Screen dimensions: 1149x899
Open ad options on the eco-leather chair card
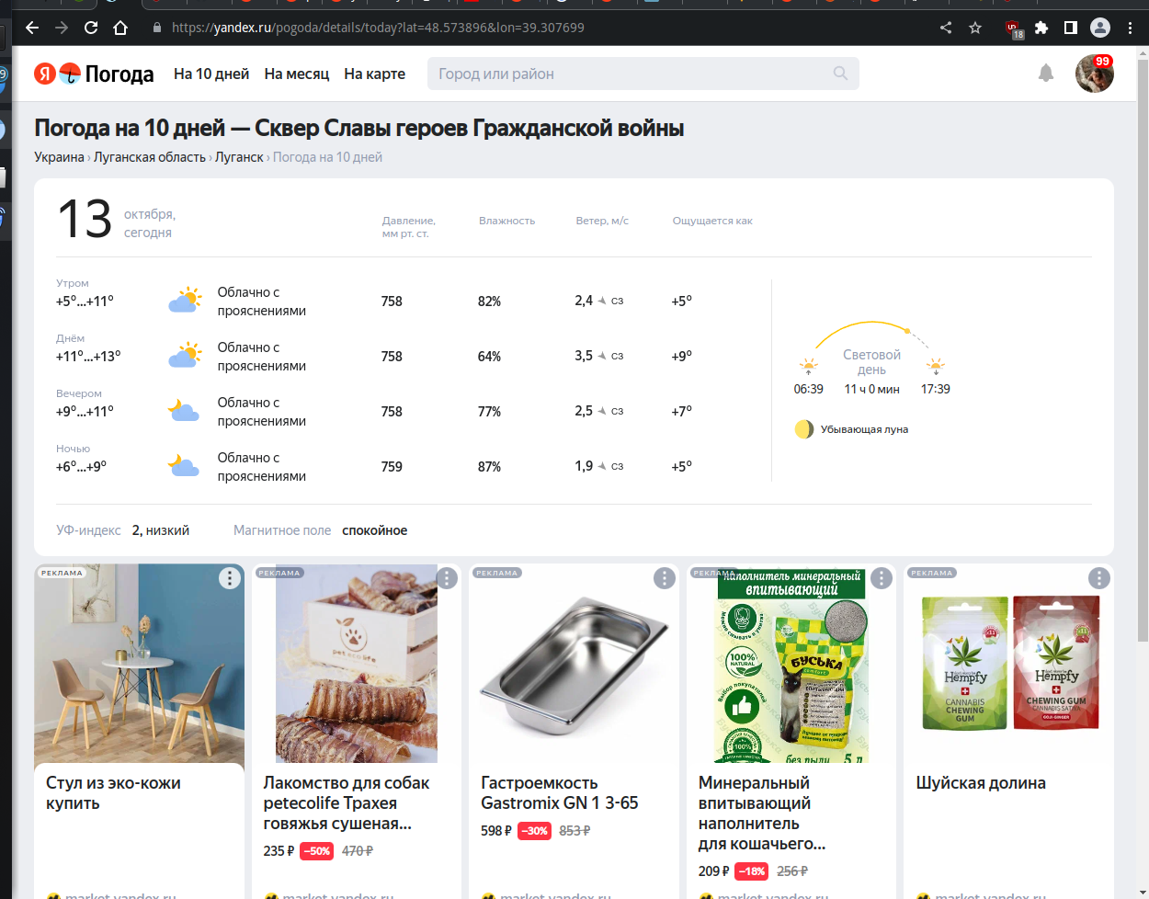(x=230, y=578)
